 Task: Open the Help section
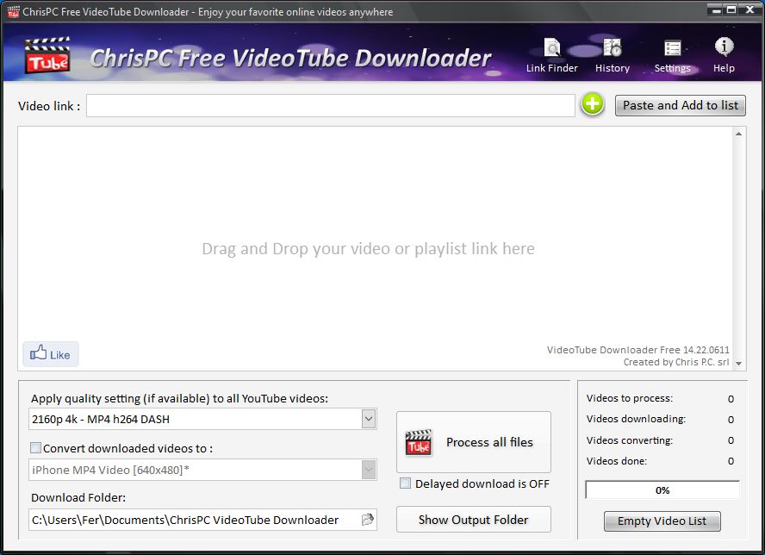pos(724,56)
